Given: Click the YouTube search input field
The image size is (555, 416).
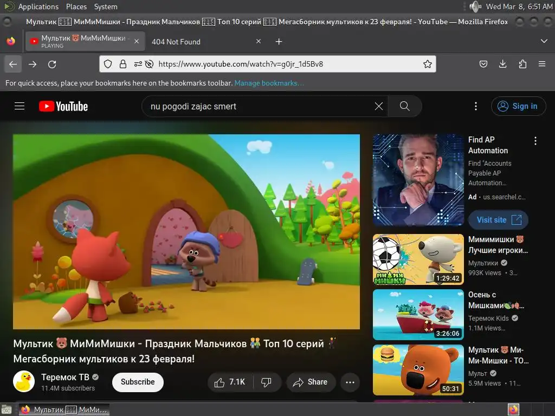Looking at the screenshot, I should tap(261, 106).
